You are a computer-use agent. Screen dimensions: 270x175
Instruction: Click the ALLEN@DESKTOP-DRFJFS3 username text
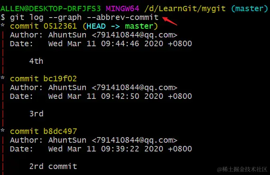(50, 9)
